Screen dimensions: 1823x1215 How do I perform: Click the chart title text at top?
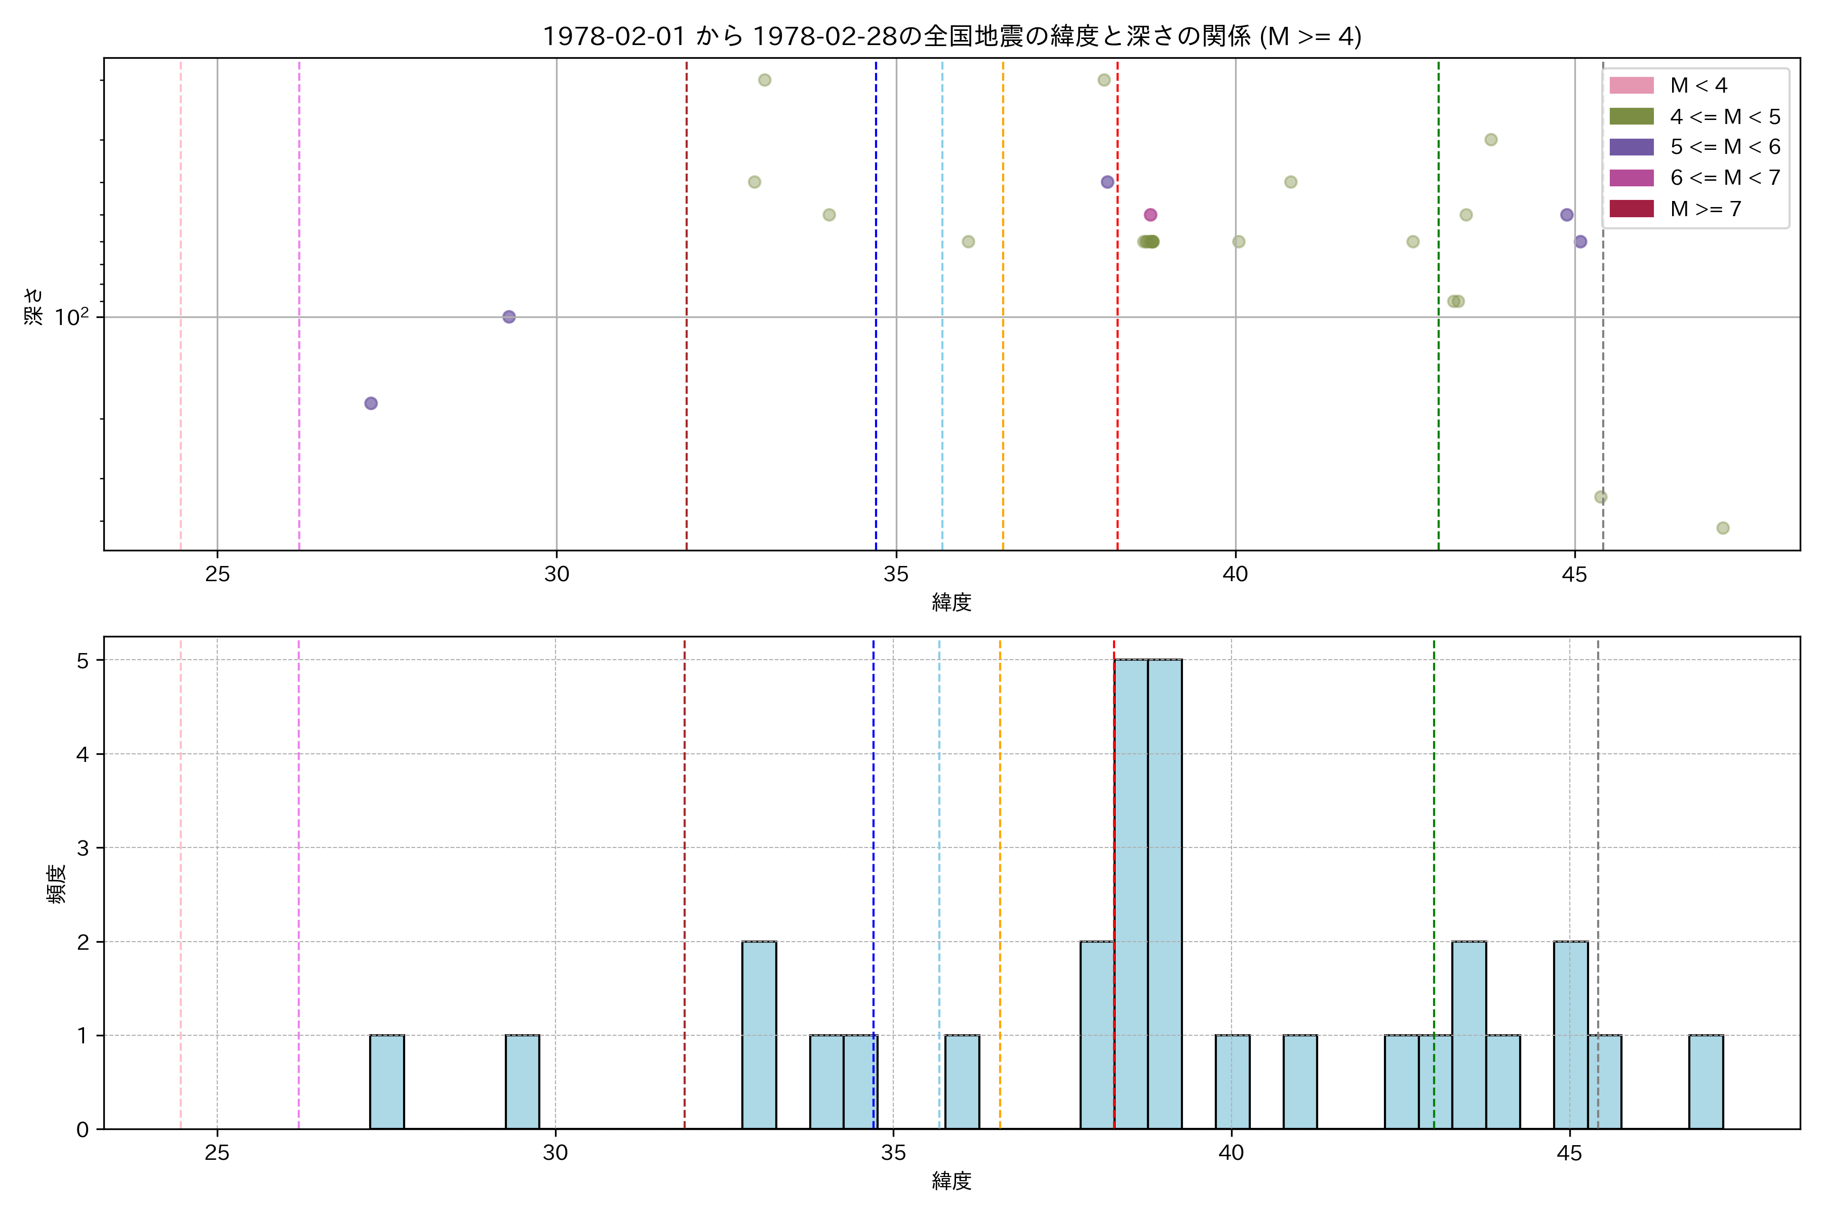pos(951,36)
